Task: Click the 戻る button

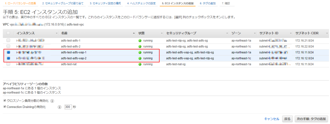Action: click(x=287, y=119)
